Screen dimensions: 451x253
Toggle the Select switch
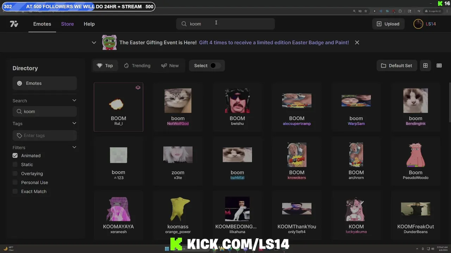(216, 66)
